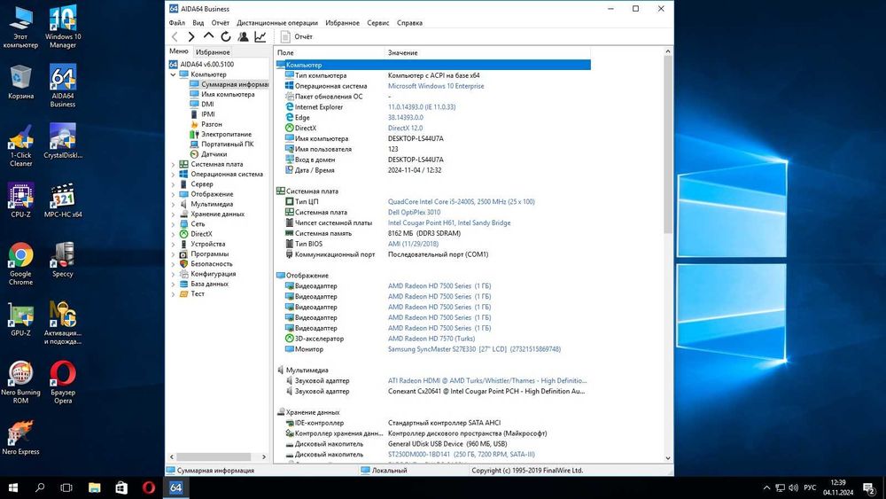The height and width of the screenshot is (499, 886).
Task: Open Samsung SyncMaster S27E330 monitor link
Action: point(474,349)
